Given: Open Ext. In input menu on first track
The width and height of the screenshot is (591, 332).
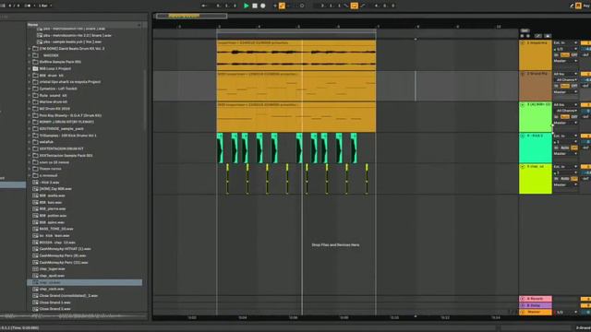Looking at the screenshot, I should point(565,43).
